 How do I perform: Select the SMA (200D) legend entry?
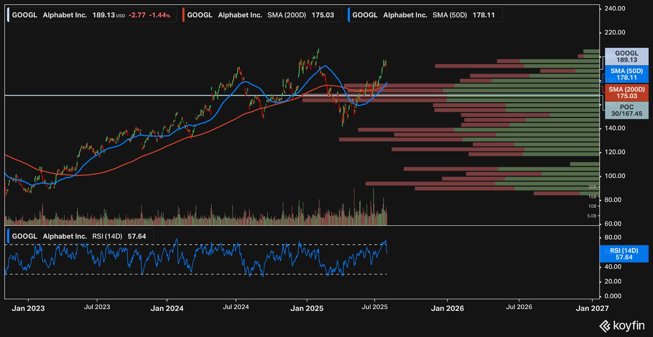(262, 15)
